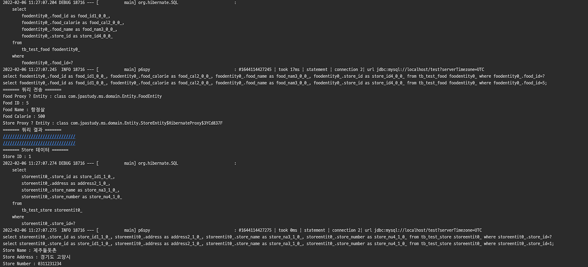Click the query ending with food_id=5

[x=275, y=83]
